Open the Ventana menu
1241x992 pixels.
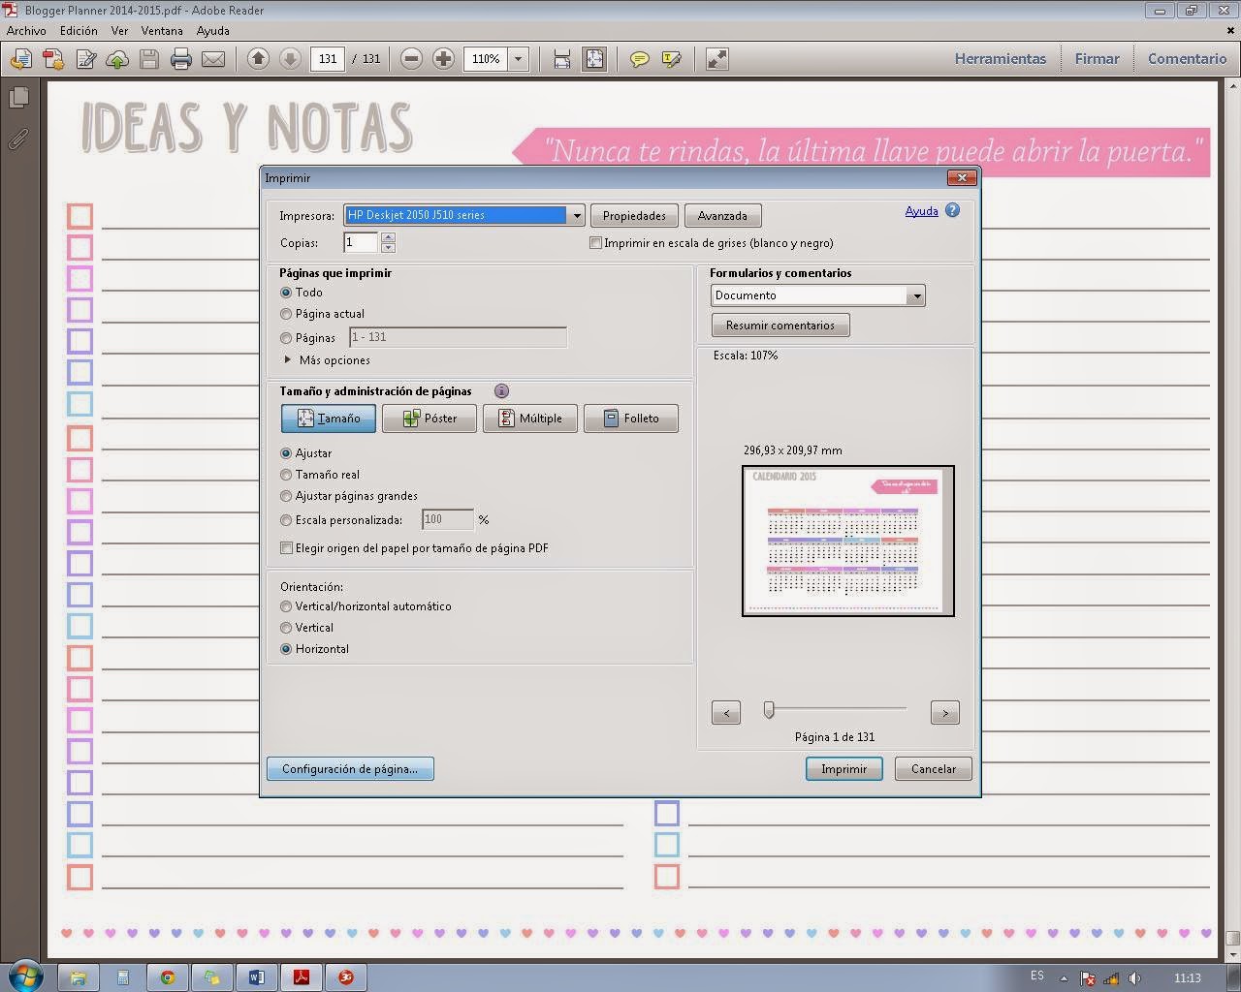[162, 31]
